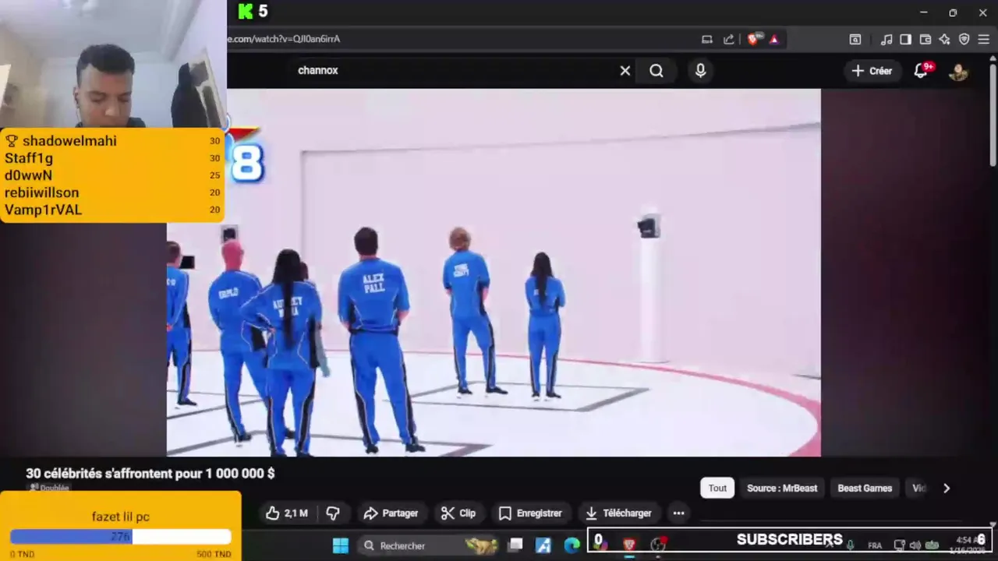Toggle the browser sidebar panel
Screen dimensions: 998x561
(x=906, y=39)
